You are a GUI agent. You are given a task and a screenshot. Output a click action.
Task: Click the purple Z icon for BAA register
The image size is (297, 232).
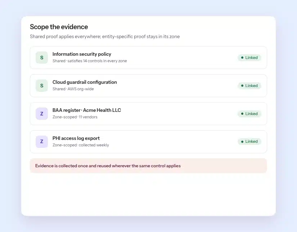[42, 114]
